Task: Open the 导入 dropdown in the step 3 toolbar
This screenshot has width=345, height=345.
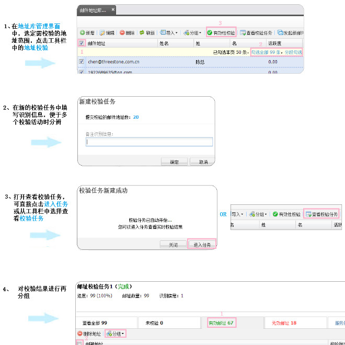Action: coord(237,214)
